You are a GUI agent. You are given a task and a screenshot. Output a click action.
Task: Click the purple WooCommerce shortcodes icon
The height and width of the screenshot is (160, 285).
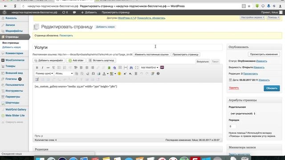click(162, 68)
